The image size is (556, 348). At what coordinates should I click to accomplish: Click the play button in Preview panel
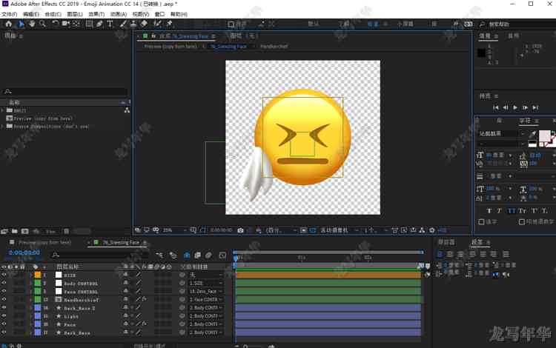515,107
